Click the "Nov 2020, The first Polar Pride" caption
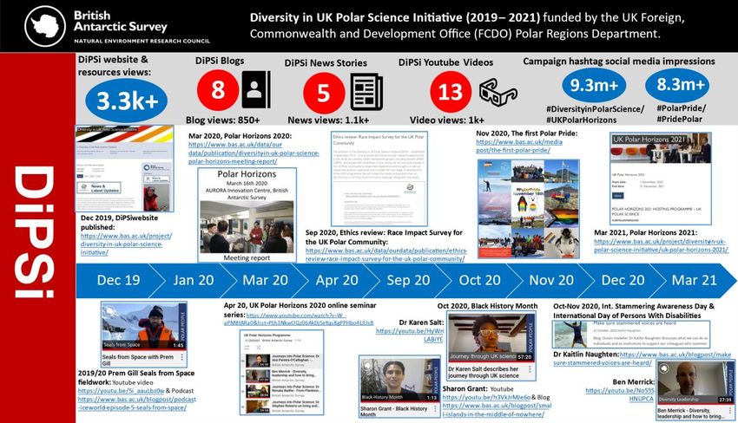This screenshot has width=738, height=423. pyautogui.click(x=526, y=133)
